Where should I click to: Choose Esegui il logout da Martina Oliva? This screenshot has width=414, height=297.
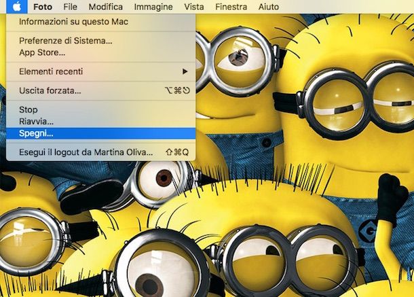tap(100, 152)
